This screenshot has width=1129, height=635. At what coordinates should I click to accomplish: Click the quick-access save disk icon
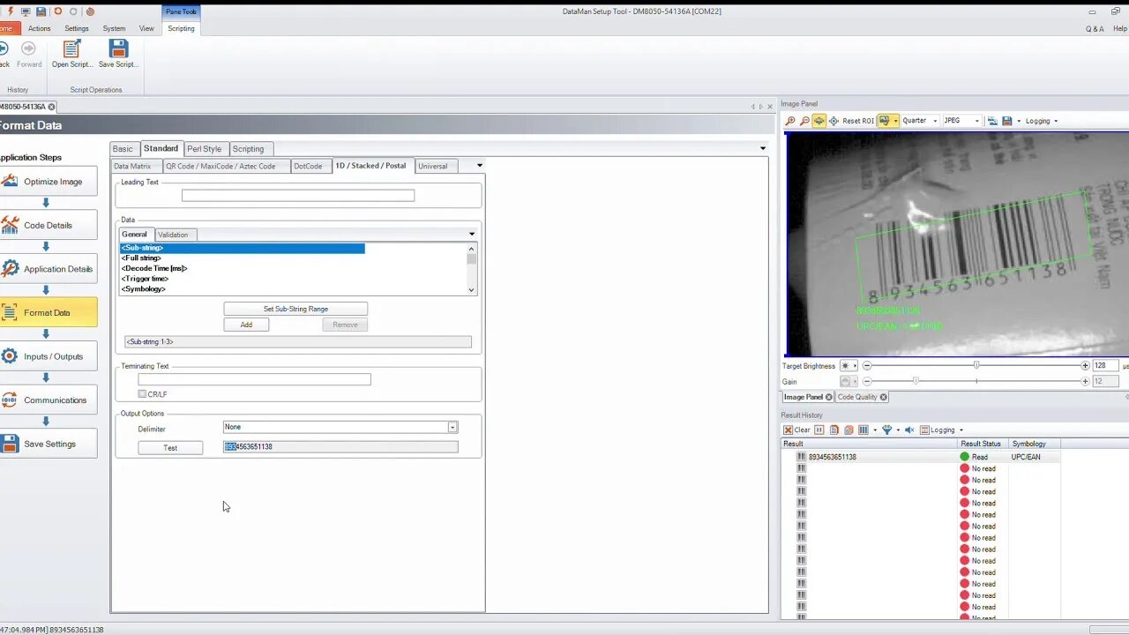(41, 11)
